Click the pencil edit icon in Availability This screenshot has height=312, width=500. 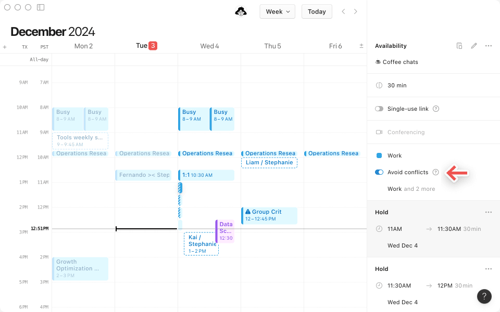(x=474, y=46)
